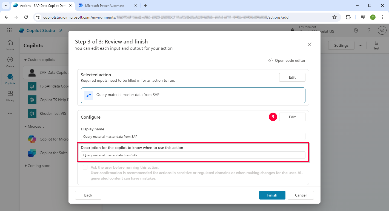Go back in browser history
The height and width of the screenshot is (211, 389).
[7, 17]
